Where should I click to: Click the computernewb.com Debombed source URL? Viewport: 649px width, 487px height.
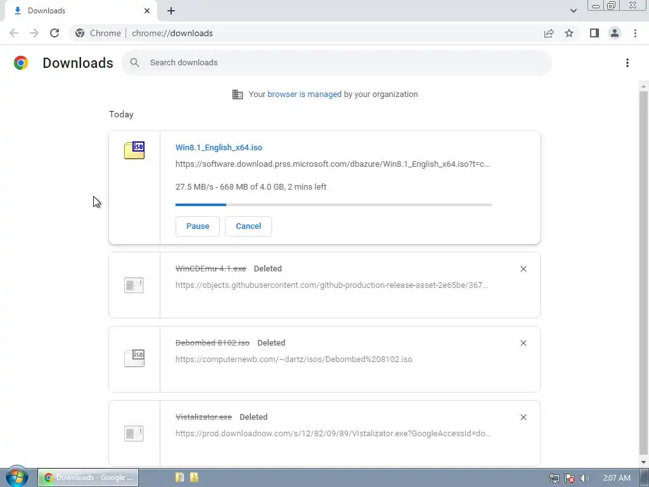(294, 359)
